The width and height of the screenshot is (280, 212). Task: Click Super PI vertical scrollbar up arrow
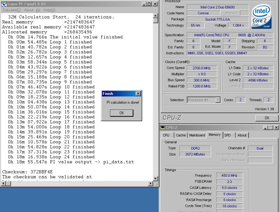[156, 16]
